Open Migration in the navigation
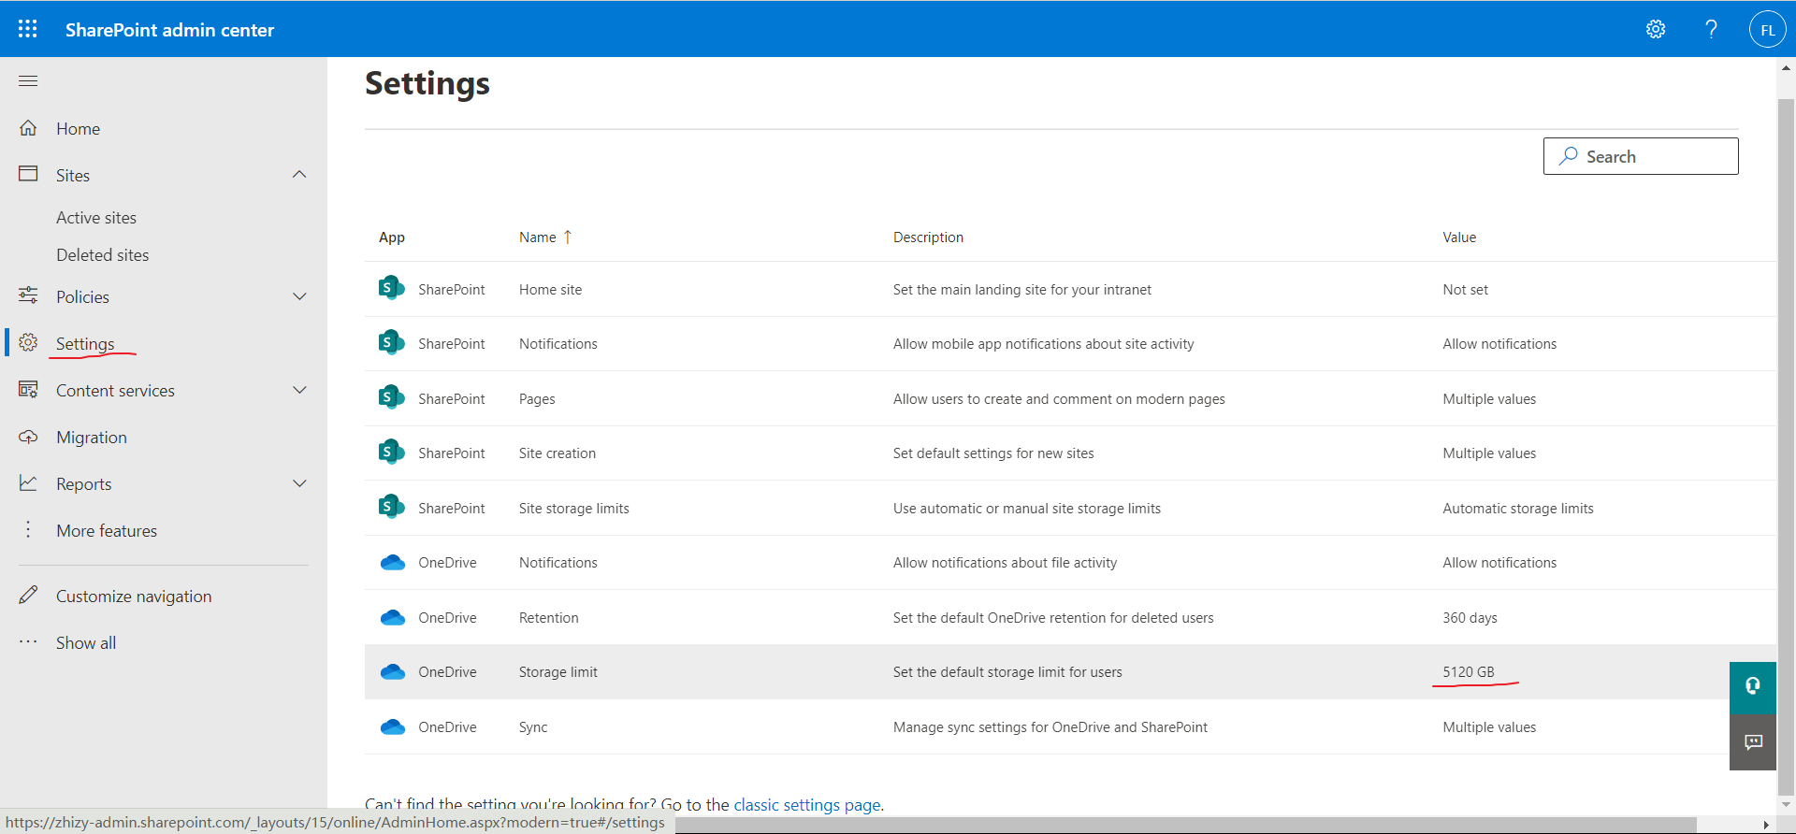 [x=92, y=438]
